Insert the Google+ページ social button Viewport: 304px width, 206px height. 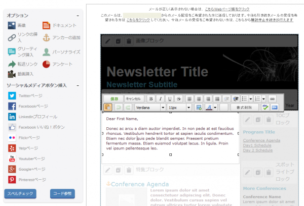27,169
